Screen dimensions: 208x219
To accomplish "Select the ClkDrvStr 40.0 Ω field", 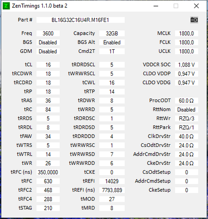I will point(187,136).
